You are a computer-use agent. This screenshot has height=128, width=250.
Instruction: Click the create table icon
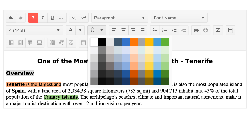click(x=231, y=30)
